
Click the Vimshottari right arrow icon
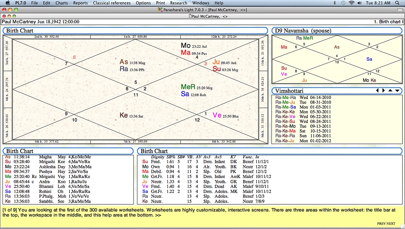pos(384,91)
